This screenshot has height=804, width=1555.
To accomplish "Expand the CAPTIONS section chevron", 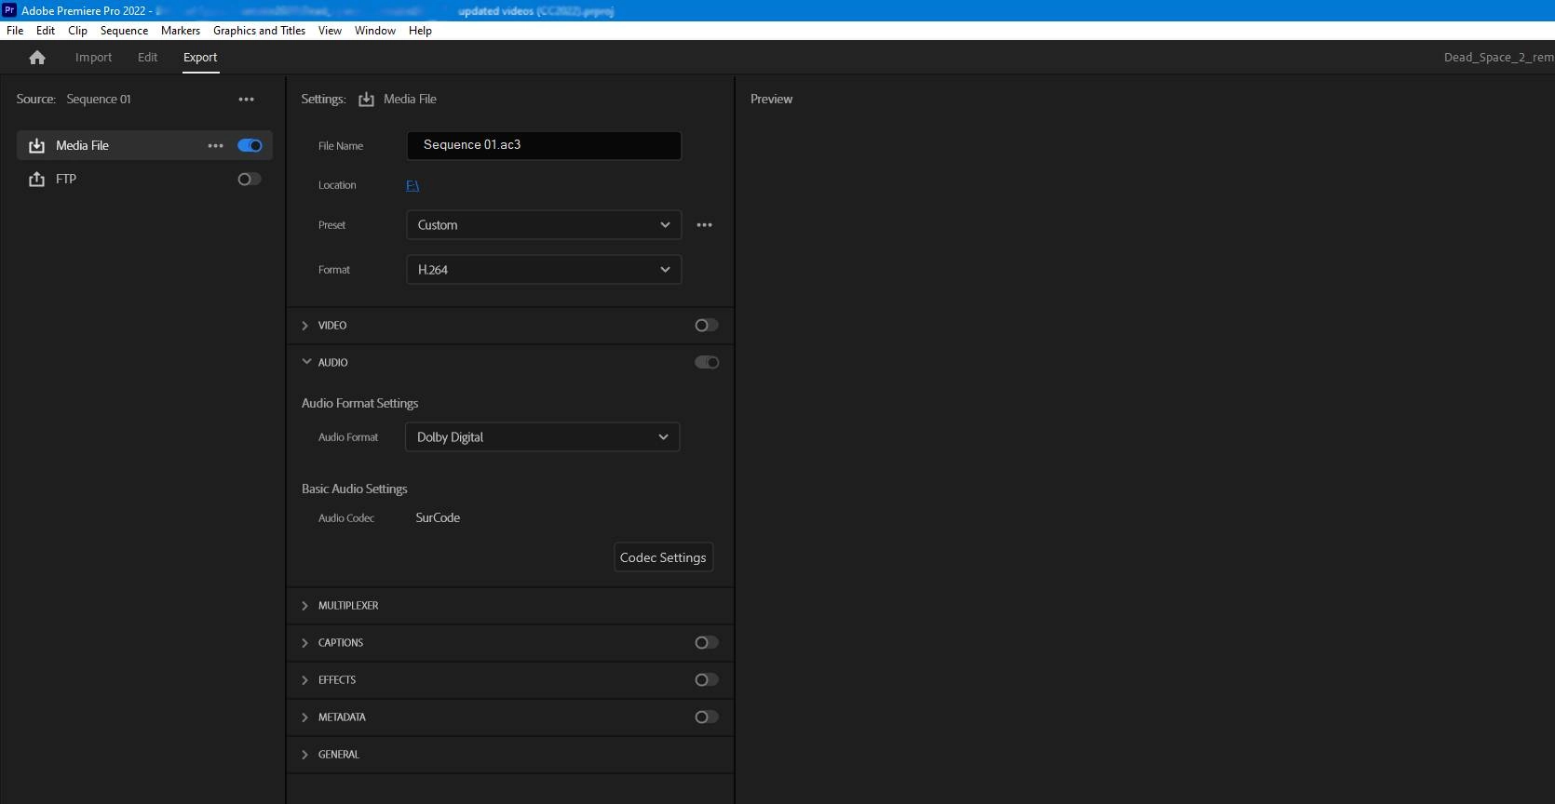I will click(304, 643).
